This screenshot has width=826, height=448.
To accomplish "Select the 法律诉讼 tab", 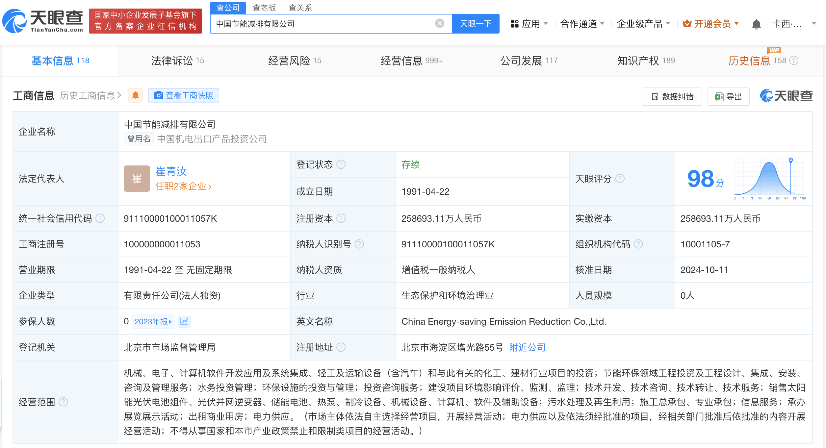I will tap(178, 61).
